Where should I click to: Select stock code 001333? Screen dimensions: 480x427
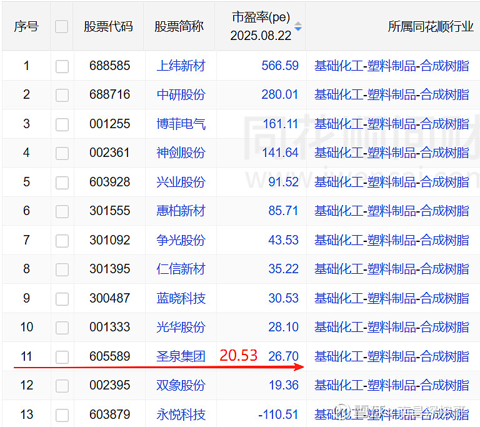(110, 327)
